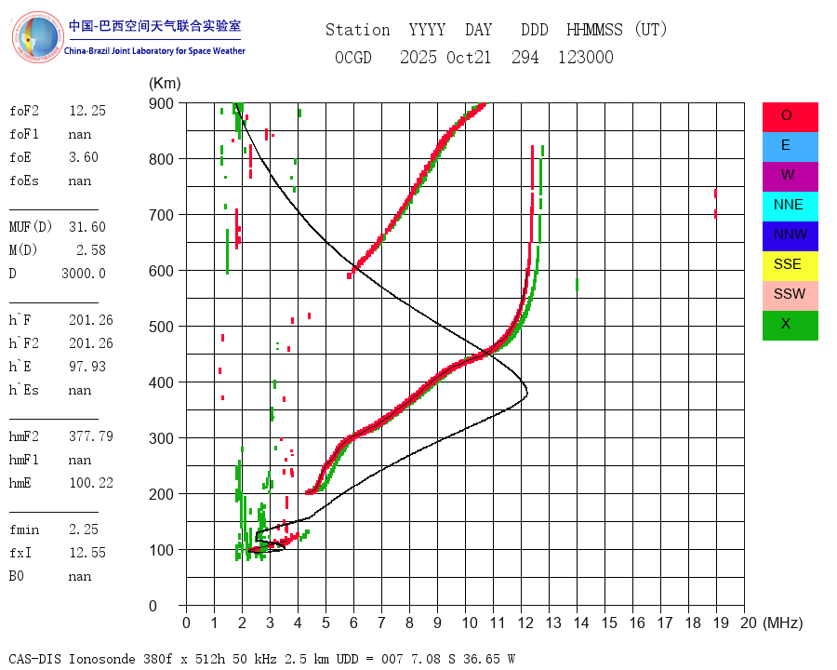Click the h`F2 parameter label
Viewport: 837px width, 670px height.
click(24, 343)
